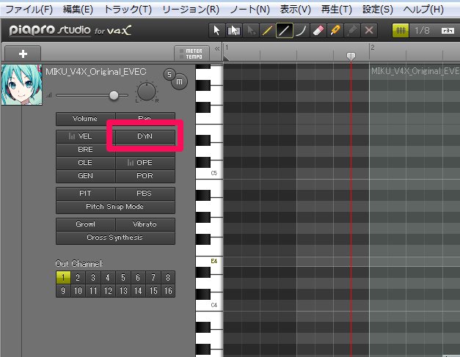Select the PIT parameter
Image resolution: width=460 pixels, height=357 pixels.
click(85, 194)
